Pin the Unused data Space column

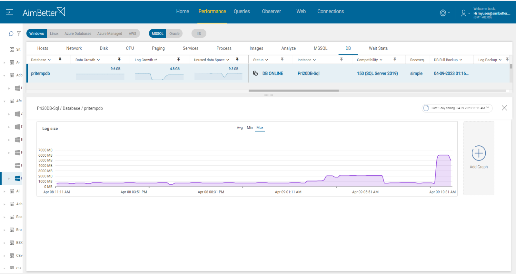[x=237, y=60]
